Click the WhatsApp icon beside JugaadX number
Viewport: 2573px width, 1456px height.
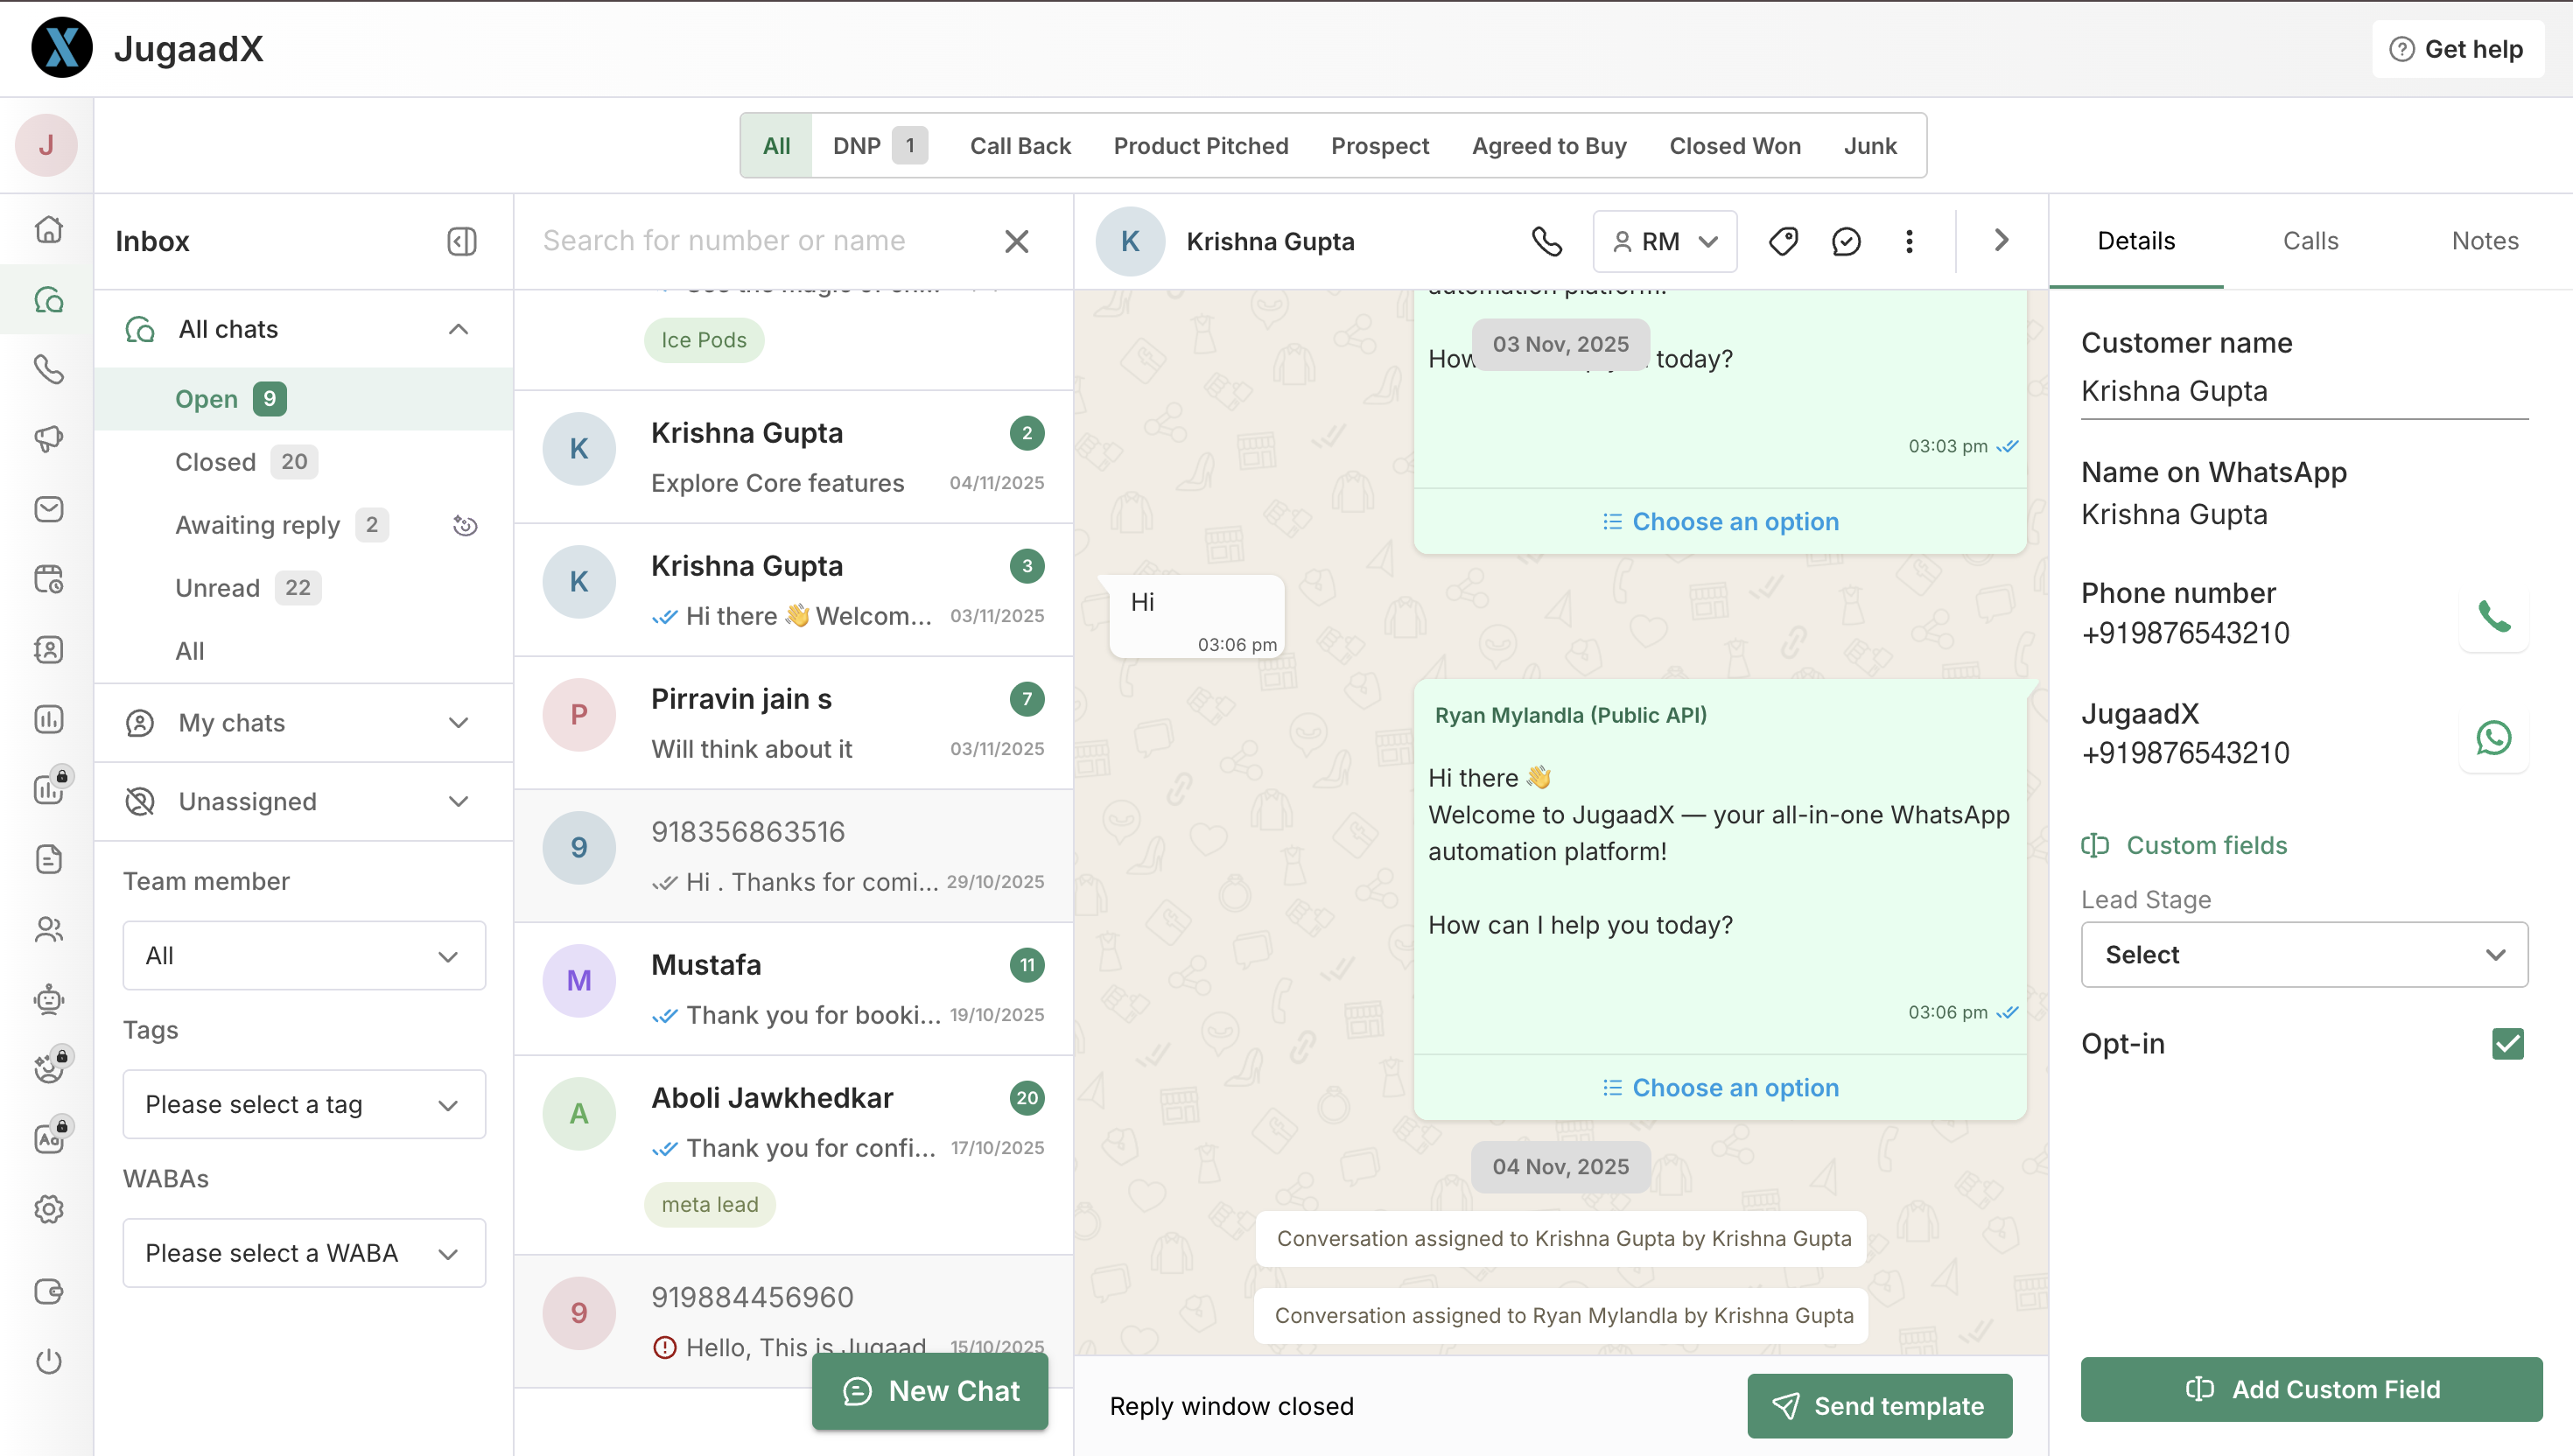pyautogui.click(x=2493, y=738)
